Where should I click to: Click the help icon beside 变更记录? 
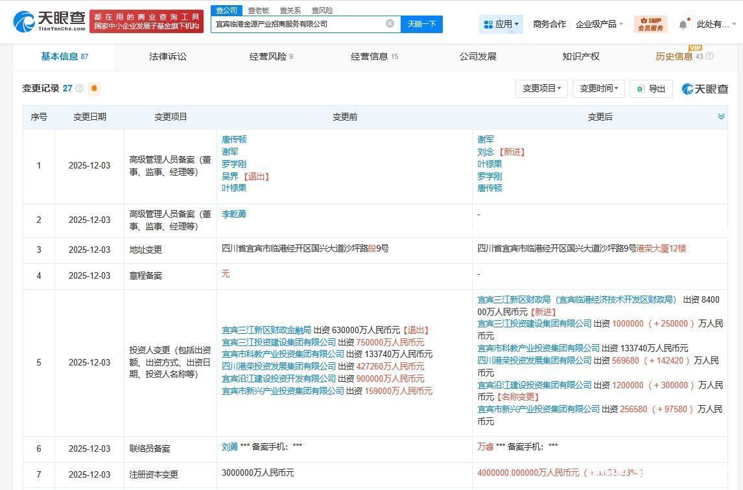[x=80, y=88]
